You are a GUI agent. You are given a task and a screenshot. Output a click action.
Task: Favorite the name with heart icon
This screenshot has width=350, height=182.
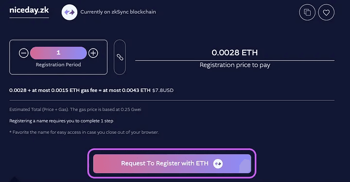pyautogui.click(x=326, y=12)
